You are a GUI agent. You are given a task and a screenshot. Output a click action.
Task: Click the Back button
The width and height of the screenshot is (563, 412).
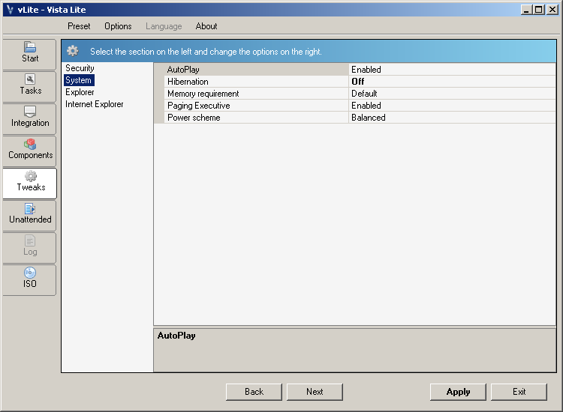pos(254,392)
